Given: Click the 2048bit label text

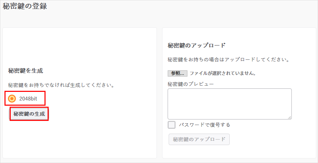Looking at the screenshot, I should (28, 99).
